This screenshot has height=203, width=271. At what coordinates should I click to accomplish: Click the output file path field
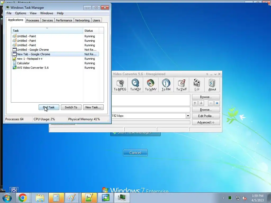click(x=151, y=109)
